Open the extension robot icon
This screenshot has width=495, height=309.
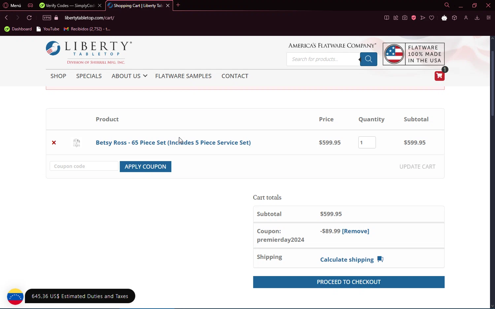444,18
